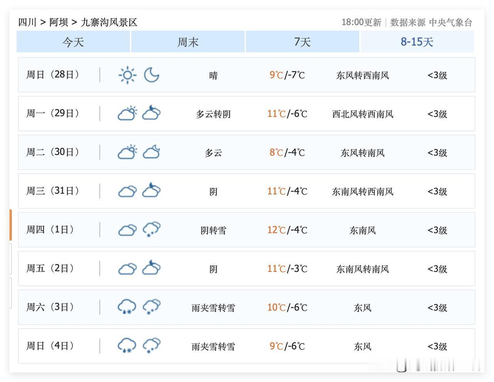
Task: Select the cloudy icon for Saturday 3rd snow forecast
Action: tap(151, 307)
